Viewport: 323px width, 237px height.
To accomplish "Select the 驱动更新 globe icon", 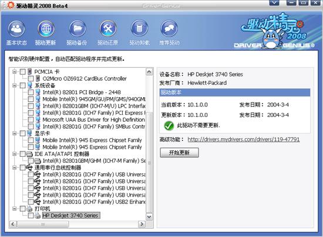I will pyautogui.click(x=46, y=29).
